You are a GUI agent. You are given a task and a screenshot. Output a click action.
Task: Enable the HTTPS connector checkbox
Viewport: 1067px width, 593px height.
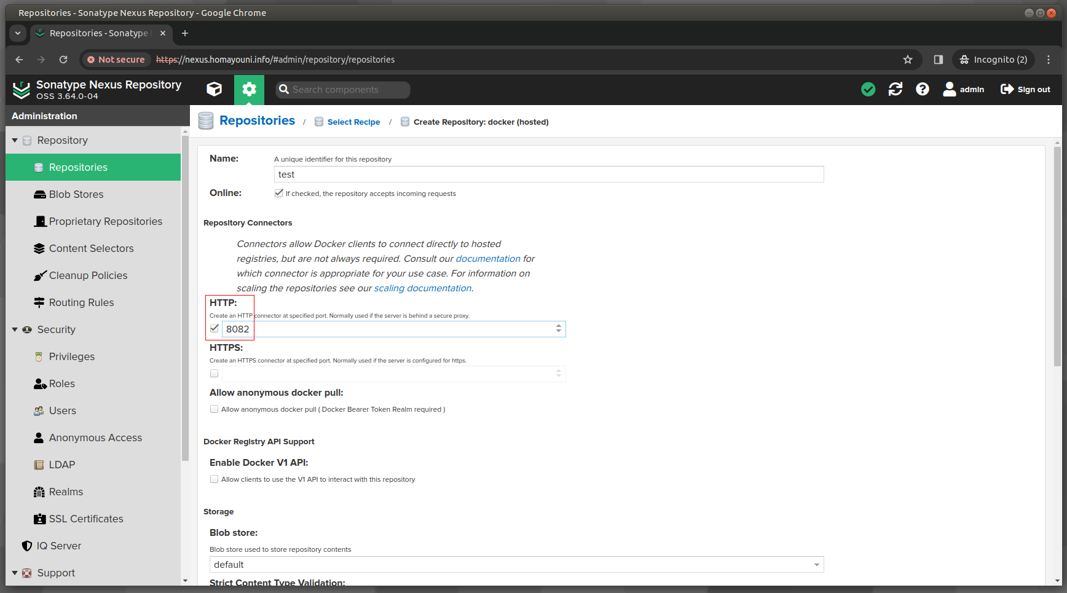click(x=214, y=374)
